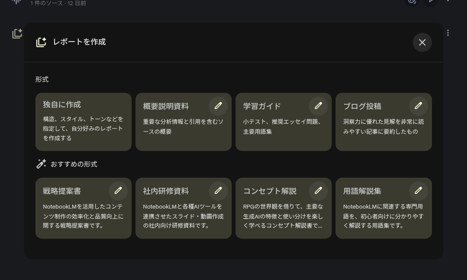
Task: Choose the 用語解説集 suggested format description
Action: click(x=384, y=216)
